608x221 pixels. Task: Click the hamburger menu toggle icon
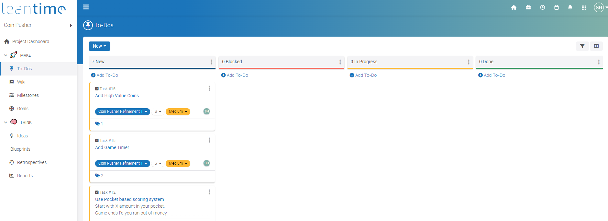pyautogui.click(x=86, y=7)
